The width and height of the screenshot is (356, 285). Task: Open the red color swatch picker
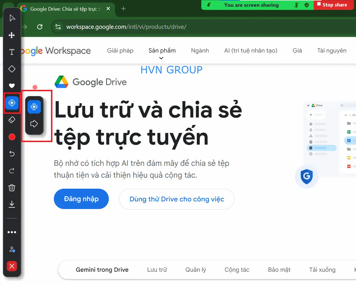(x=12, y=137)
